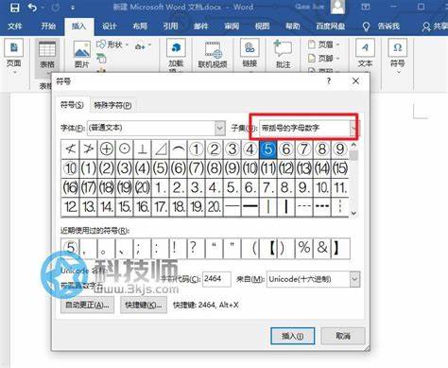
Task: Open the 图片 picture tool
Action: [x=82, y=55]
